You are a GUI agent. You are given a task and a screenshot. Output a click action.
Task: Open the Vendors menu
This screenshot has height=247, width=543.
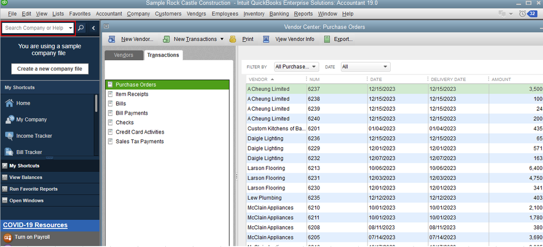click(x=196, y=14)
